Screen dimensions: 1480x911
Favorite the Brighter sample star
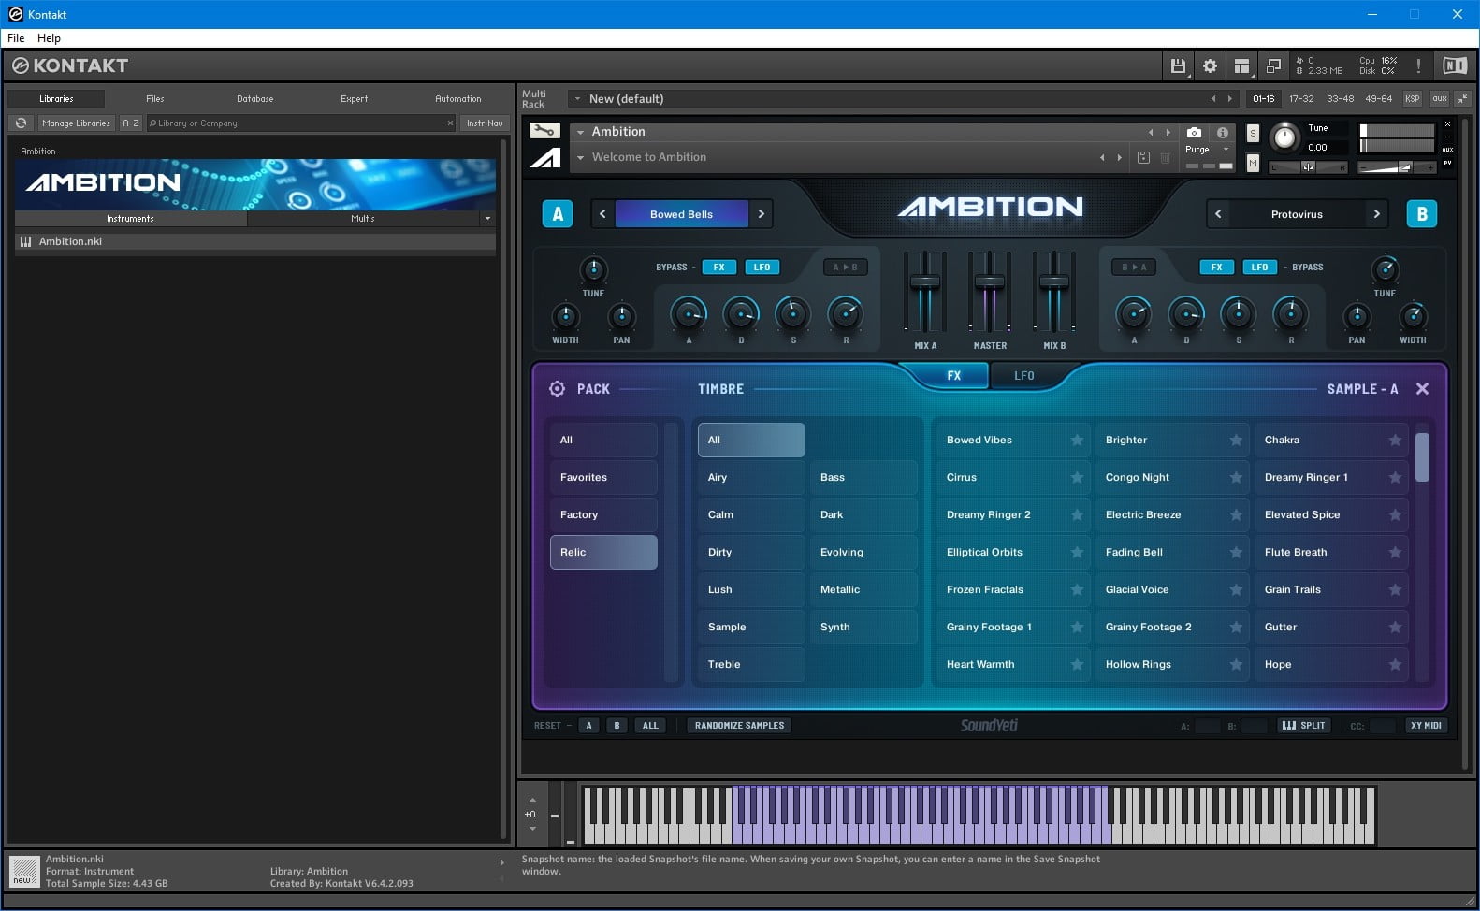pyautogui.click(x=1236, y=440)
